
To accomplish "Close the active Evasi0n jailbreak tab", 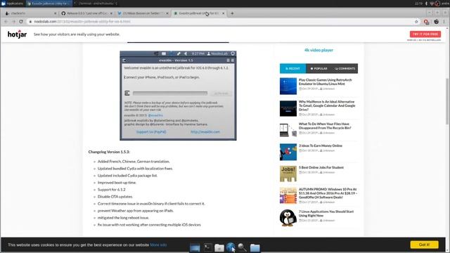I will click(x=224, y=13).
